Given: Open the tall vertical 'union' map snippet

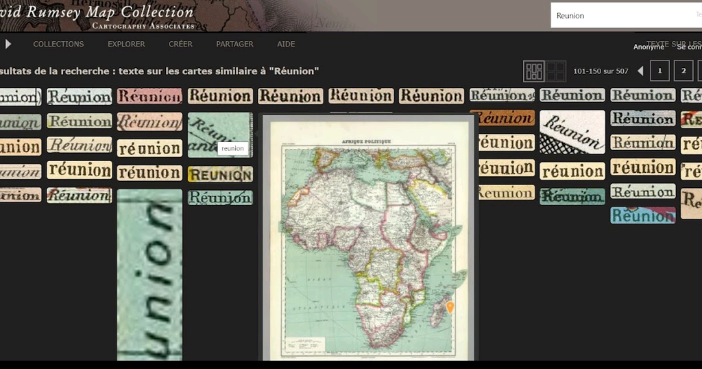Looking at the screenshot, I should pyautogui.click(x=149, y=274).
